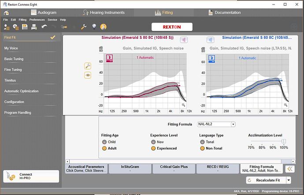Open the Service menu
This screenshot has width=304, height=195.
pyautogui.click(x=52, y=20)
